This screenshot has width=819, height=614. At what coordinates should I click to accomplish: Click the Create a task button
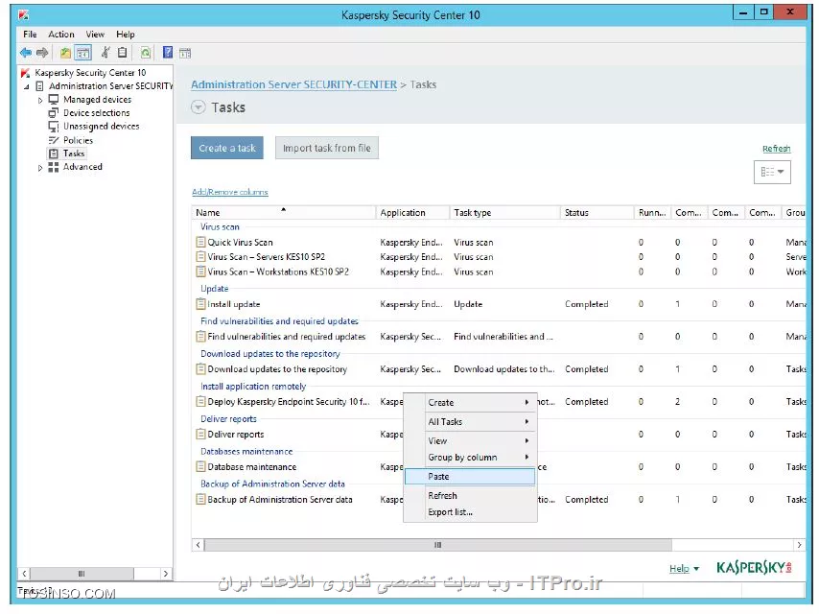pos(227,148)
